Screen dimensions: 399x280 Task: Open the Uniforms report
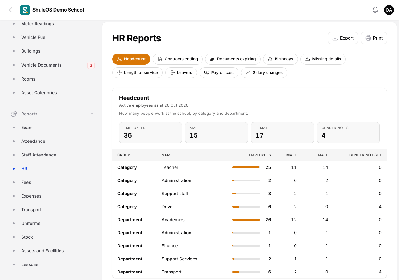[x=31, y=223]
